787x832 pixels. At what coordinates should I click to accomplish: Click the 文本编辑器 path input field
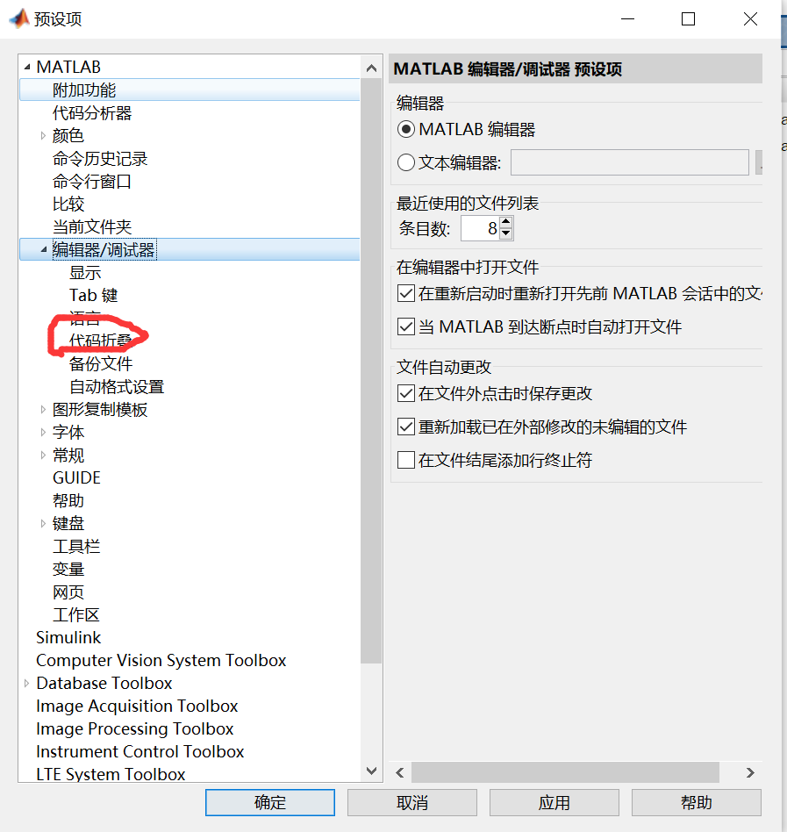[629, 162]
